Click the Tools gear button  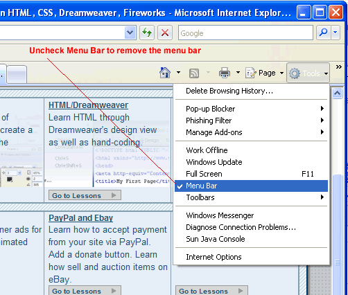pos(308,73)
